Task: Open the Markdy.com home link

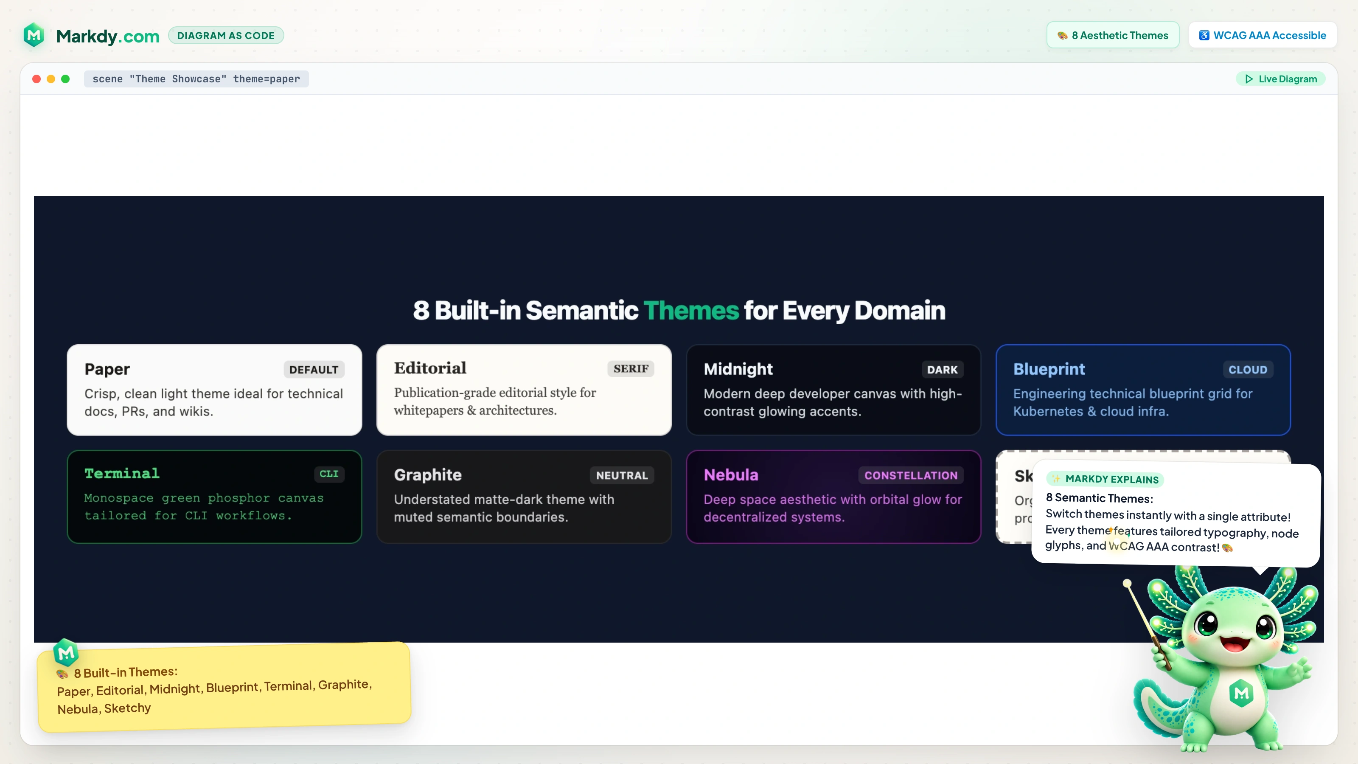Action: [x=107, y=36]
